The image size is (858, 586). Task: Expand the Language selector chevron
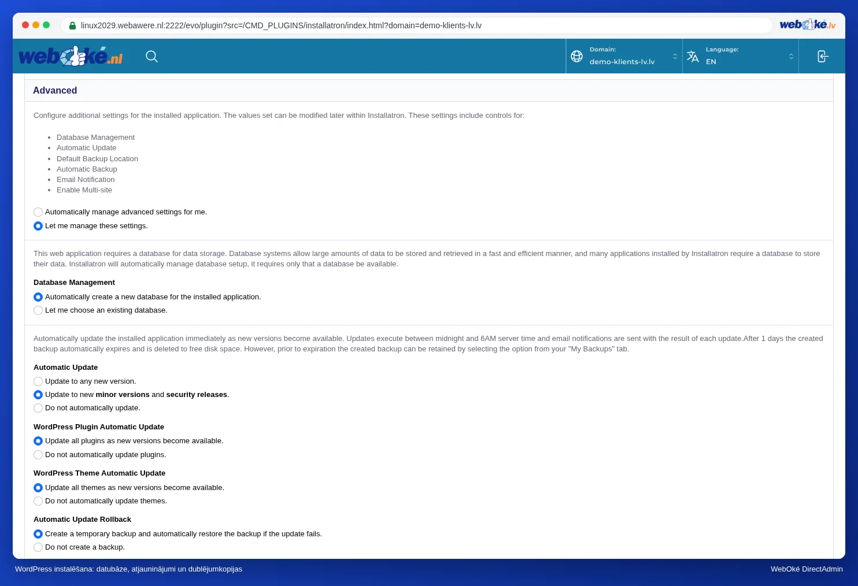791,56
